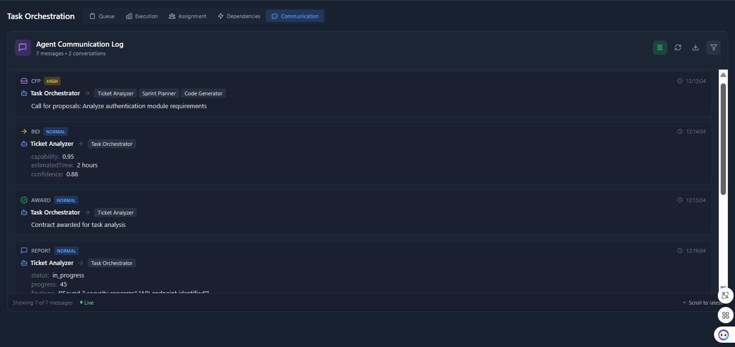Click the 12:14:04 timestamp
Viewport: 735px width, 347px height.
click(x=696, y=132)
